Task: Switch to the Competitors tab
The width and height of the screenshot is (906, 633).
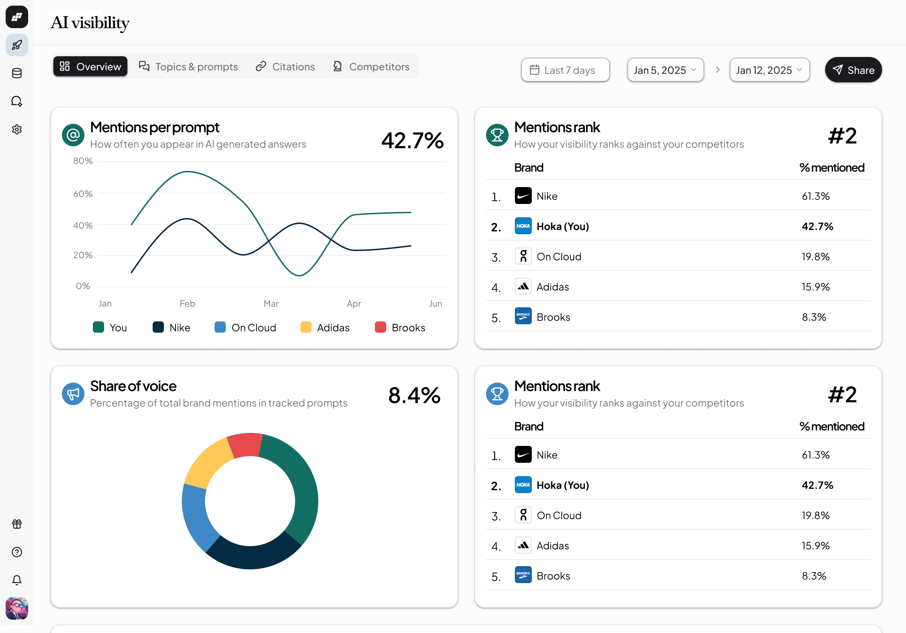Action: (x=371, y=66)
